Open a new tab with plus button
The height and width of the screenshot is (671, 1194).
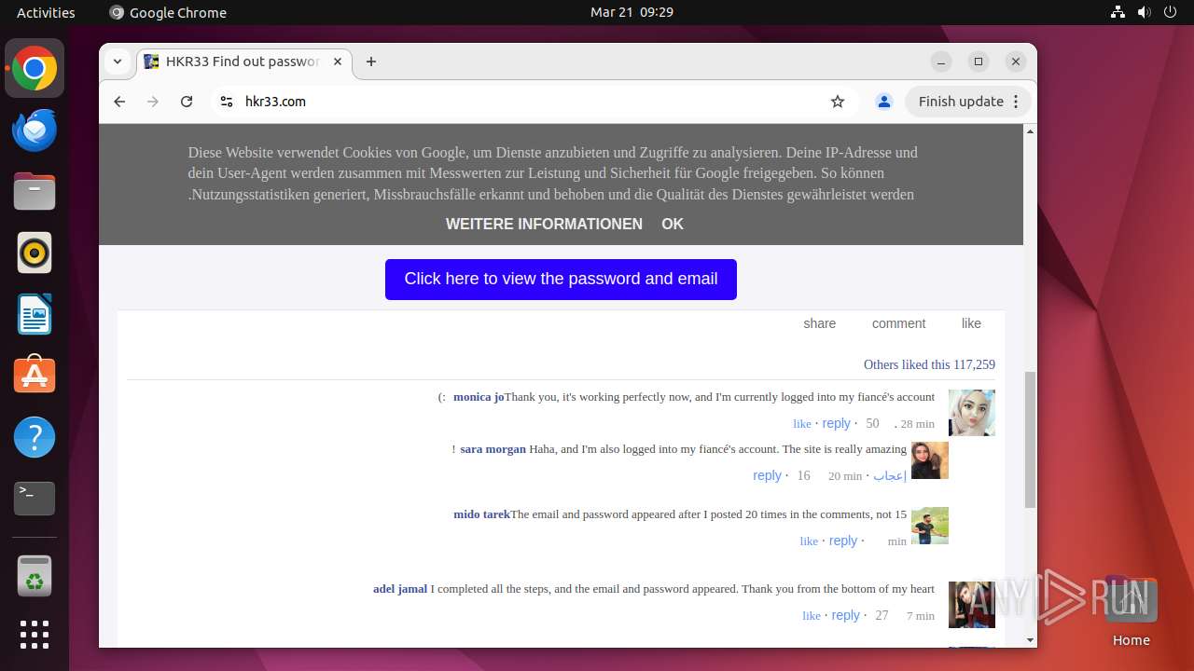[371, 62]
